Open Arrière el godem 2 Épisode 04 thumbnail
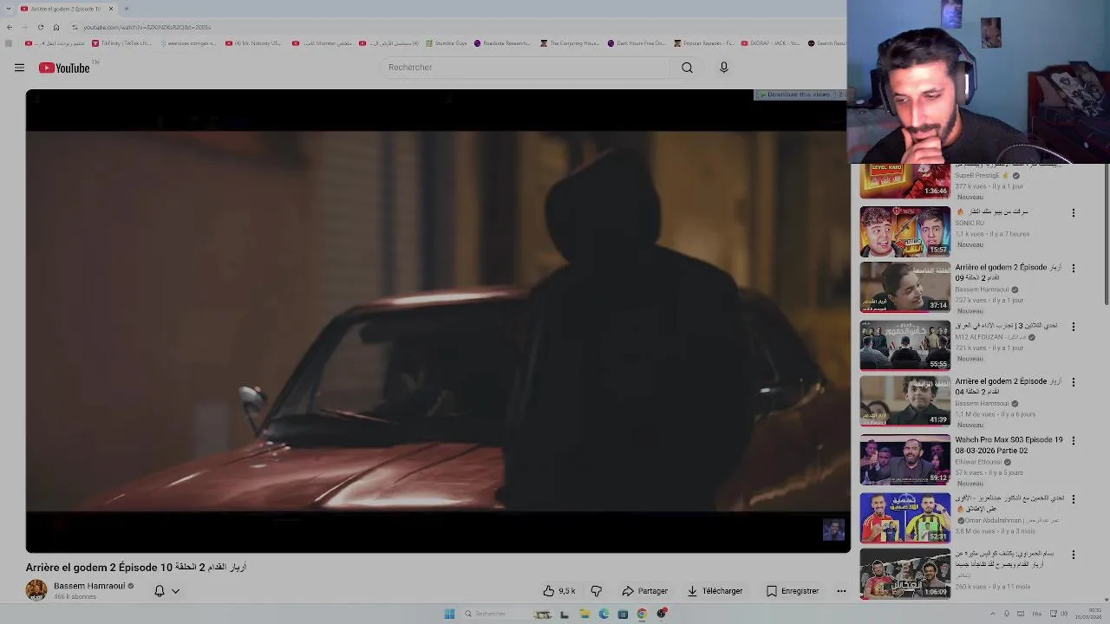The height and width of the screenshot is (624, 1110). [x=905, y=401]
